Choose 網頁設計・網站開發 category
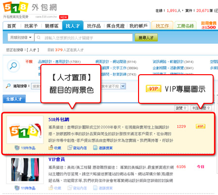Screen dimensions: 218x195 click(x=111, y=62)
